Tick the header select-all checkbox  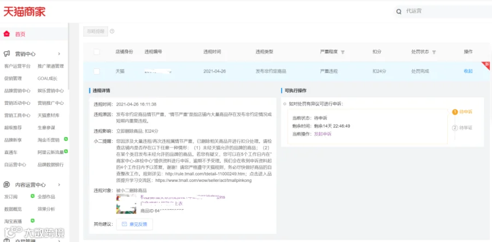pyautogui.click(x=97, y=52)
